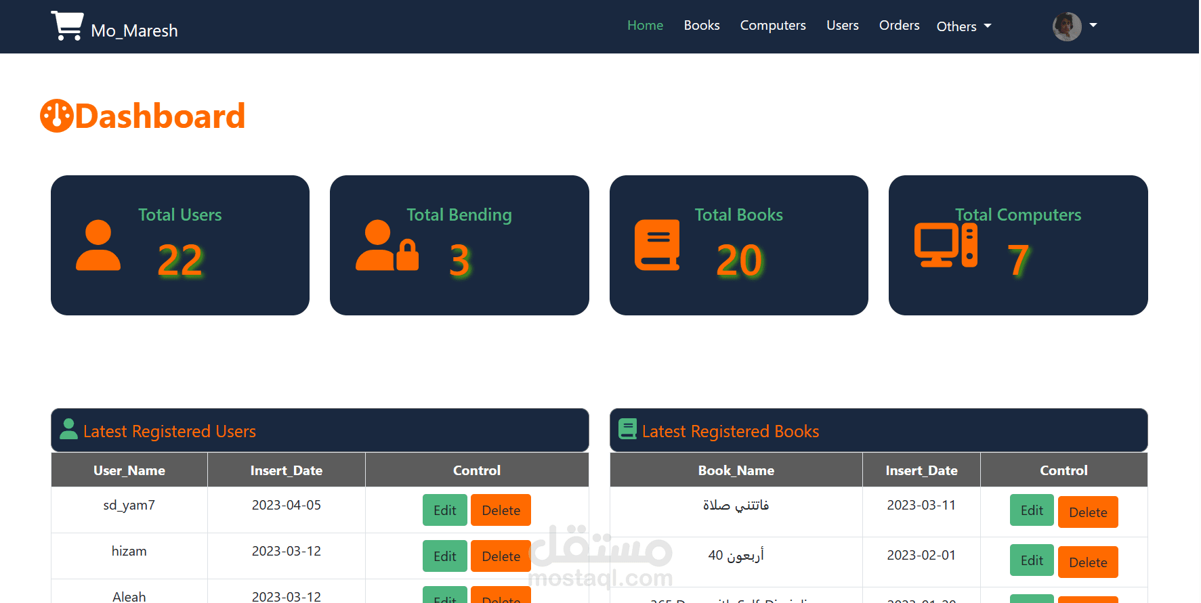Edit the hizam user

(445, 556)
